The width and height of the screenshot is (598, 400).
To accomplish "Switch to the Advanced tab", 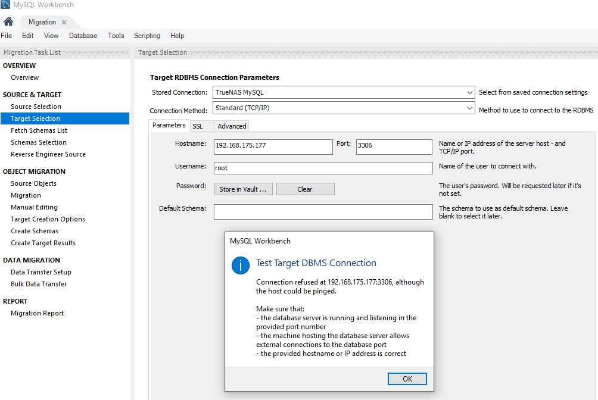I will [232, 126].
